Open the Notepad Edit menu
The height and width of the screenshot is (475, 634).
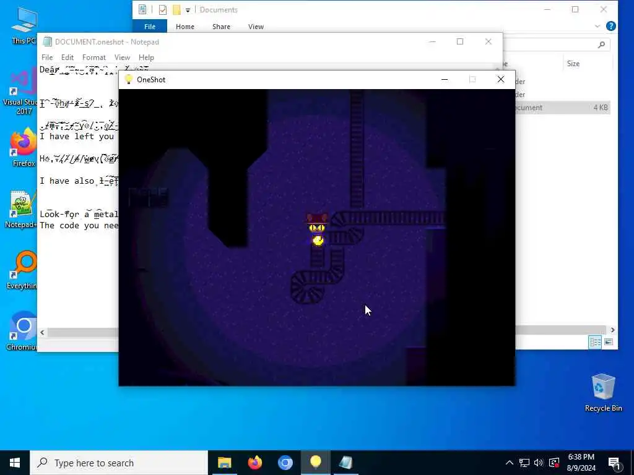click(67, 58)
